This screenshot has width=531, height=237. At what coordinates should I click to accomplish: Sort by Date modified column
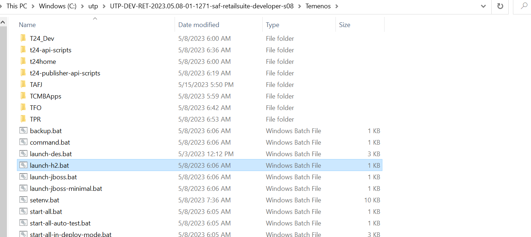tap(199, 25)
